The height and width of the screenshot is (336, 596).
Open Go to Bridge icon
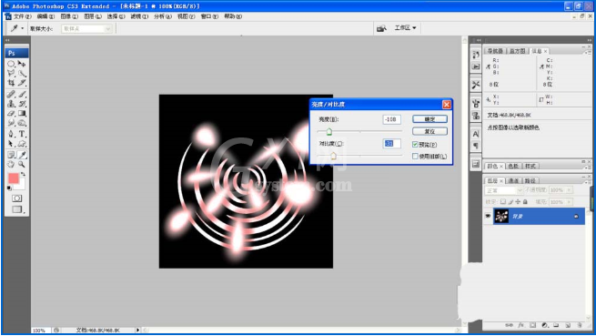381,28
